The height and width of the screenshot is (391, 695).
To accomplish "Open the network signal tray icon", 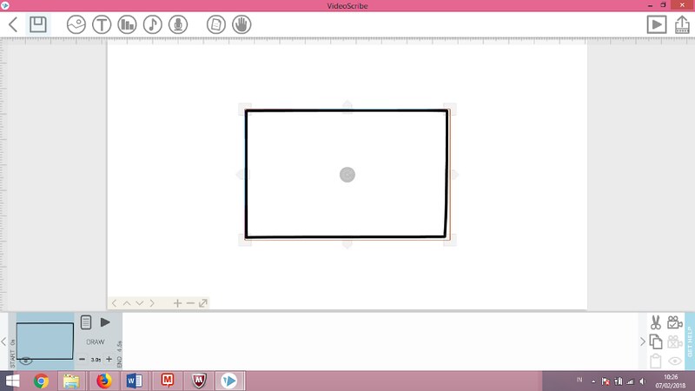I will pos(630,381).
